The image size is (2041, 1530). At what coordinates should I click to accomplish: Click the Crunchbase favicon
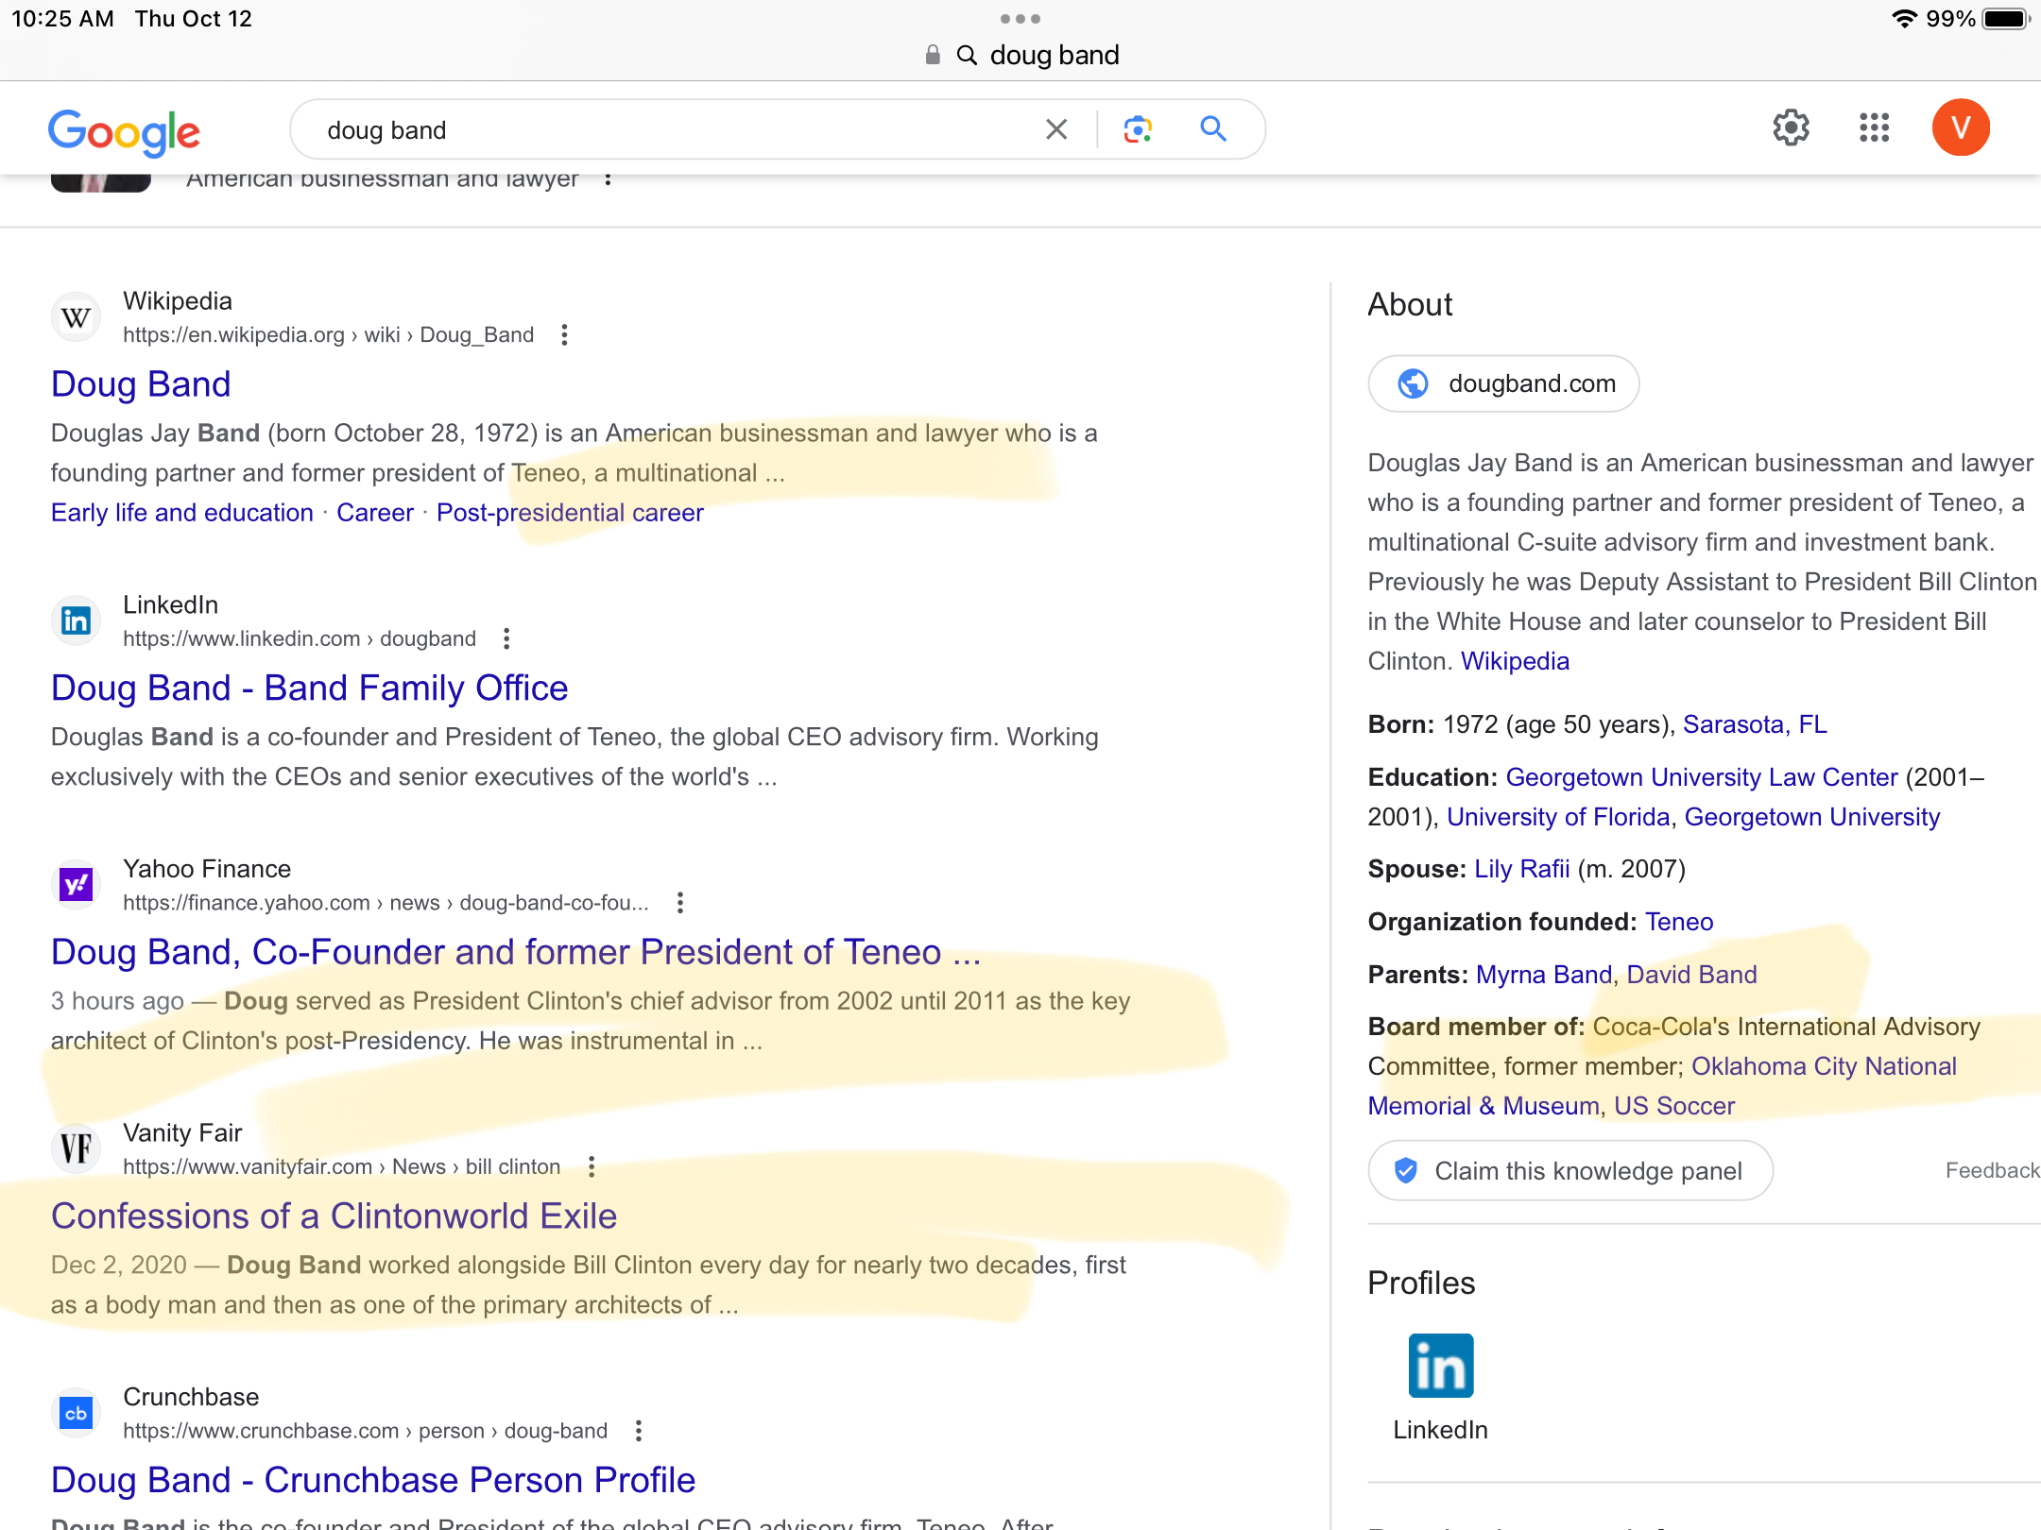coord(76,1413)
